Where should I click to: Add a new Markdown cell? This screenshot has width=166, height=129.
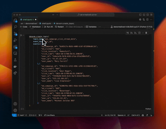coord(35,27)
